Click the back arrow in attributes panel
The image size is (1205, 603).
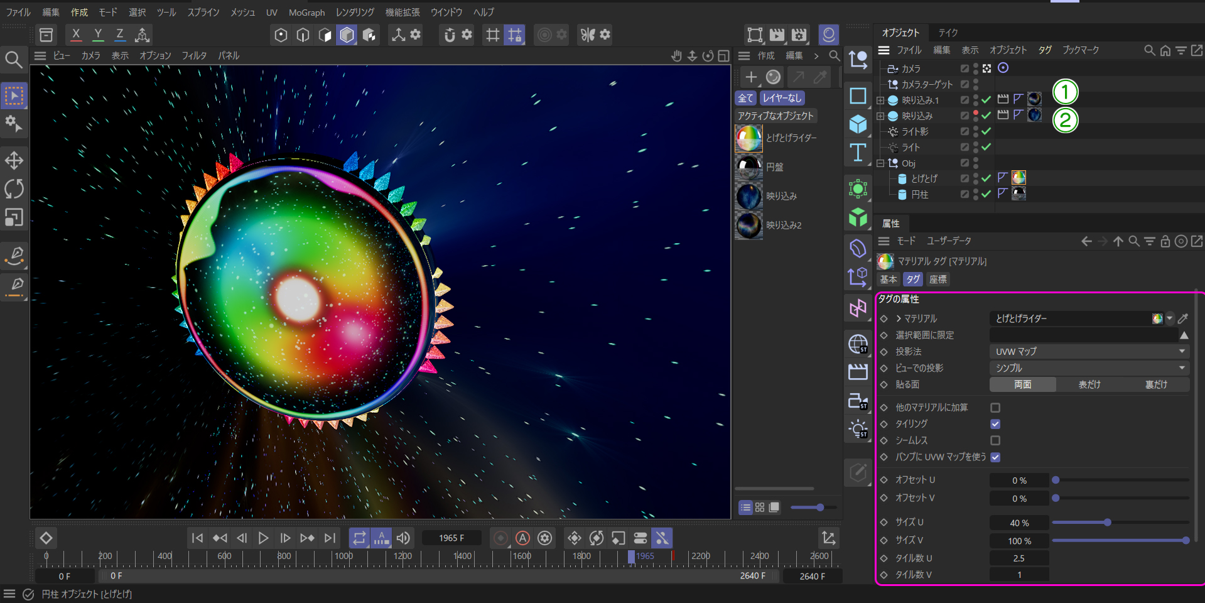(x=1086, y=241)
